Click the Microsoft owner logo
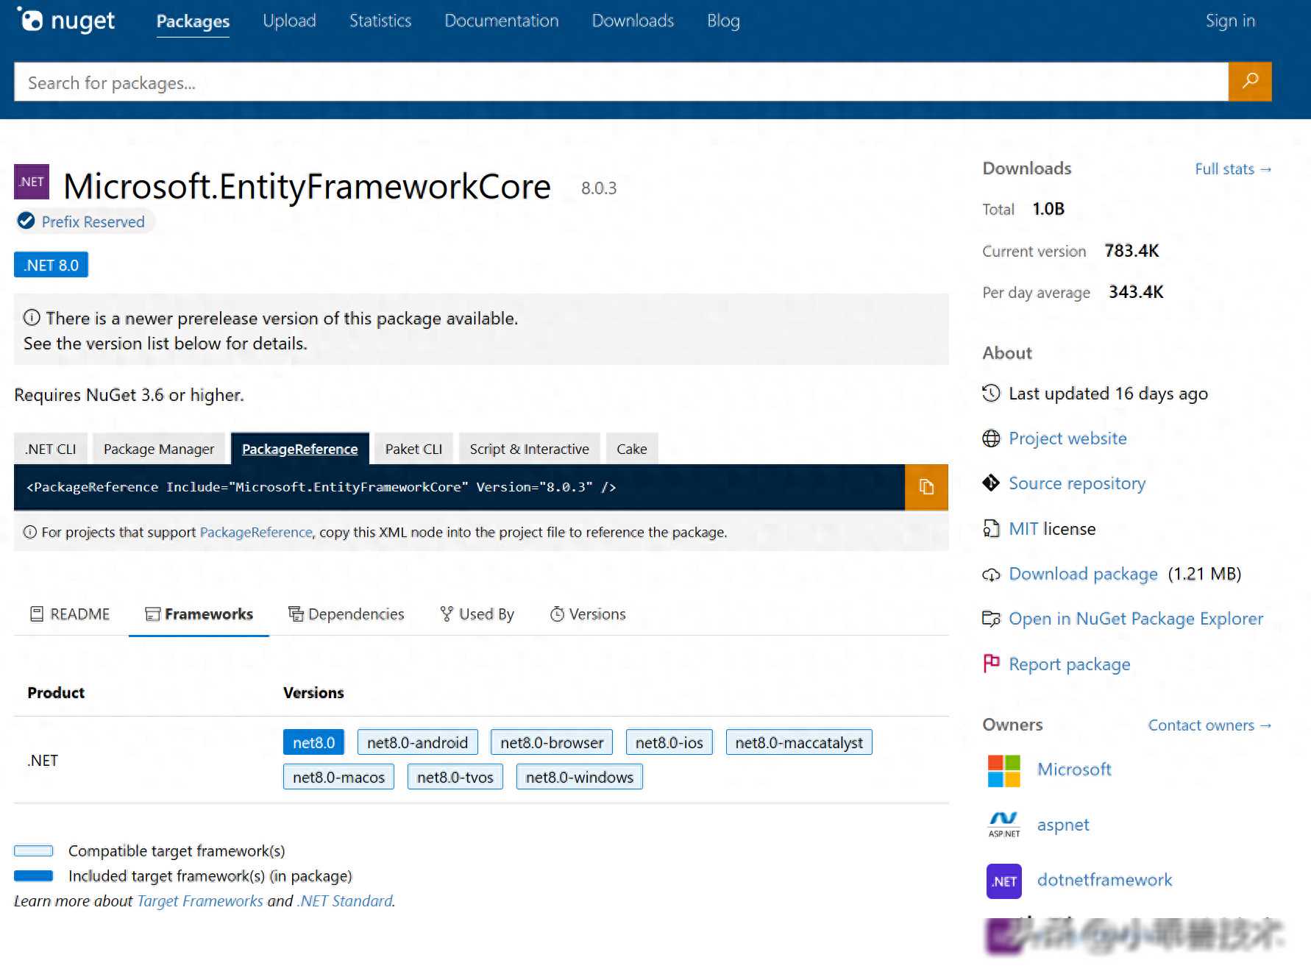 (x=1004, y=770)
